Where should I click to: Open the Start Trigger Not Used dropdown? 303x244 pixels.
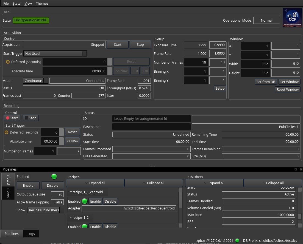(55, 54)
